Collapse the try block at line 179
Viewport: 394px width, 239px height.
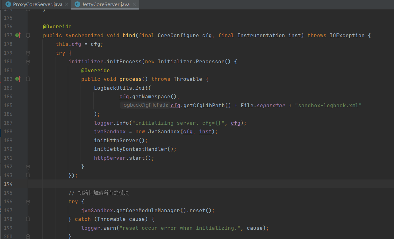28,53
